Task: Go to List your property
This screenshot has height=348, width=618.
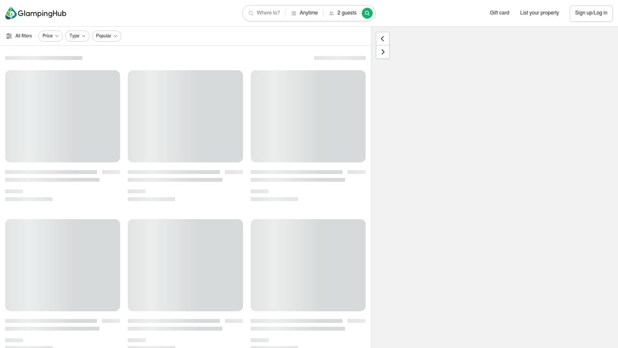Action: [539, 13]
